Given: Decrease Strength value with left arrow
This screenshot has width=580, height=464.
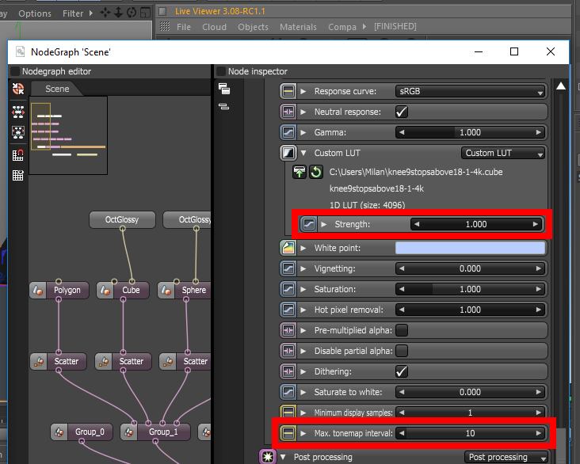Looking at the screenshot, I should pyautogui.click(x=417, y=224).
